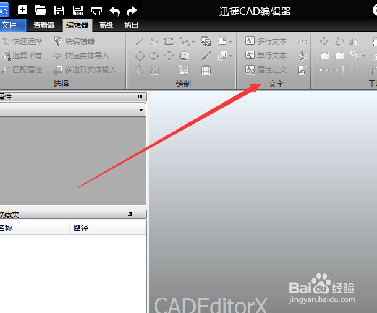Select the polyline tool icon
This screenshot has height=313, width=377.
pyautogui.click(x=185, y=41)
